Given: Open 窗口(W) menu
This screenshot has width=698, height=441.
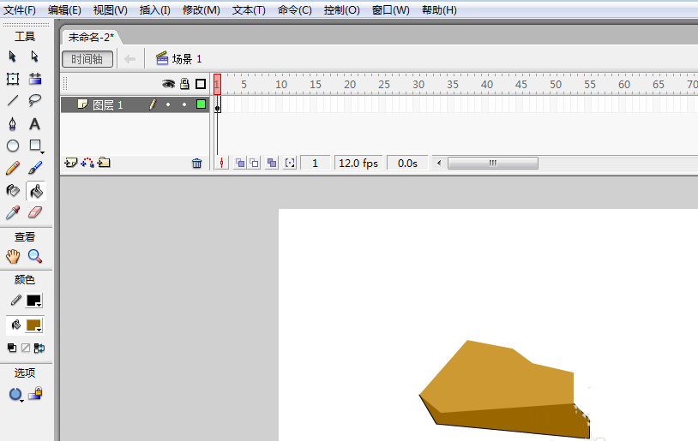Looking at the screenshot, I should click(391, 9).
